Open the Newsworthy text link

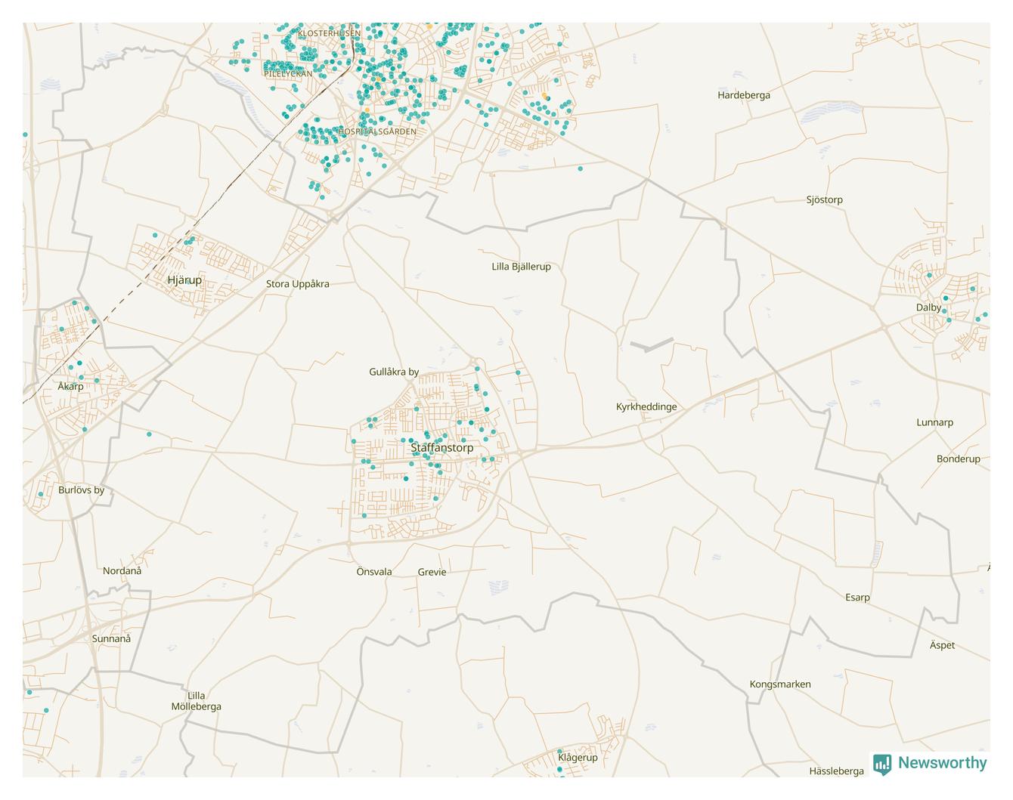(x=942, y=763)
